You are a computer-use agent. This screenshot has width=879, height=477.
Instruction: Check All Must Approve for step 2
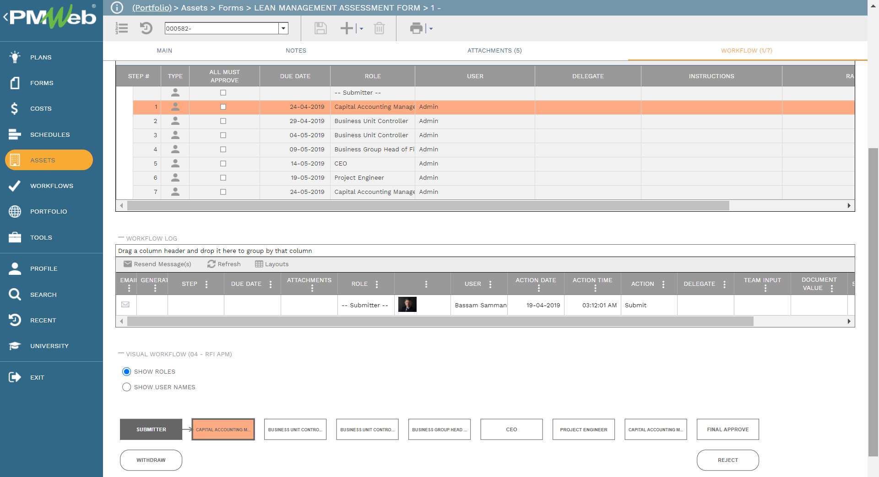[x=223, y=121]
